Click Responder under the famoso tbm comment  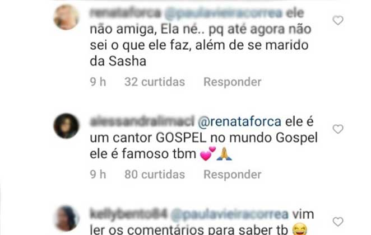(x=233, y=175)
